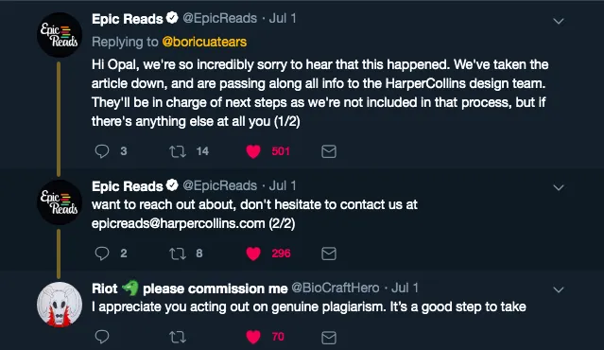
Task: Reply to BioCraftHero's tweet
Action: tap(102, 337)
